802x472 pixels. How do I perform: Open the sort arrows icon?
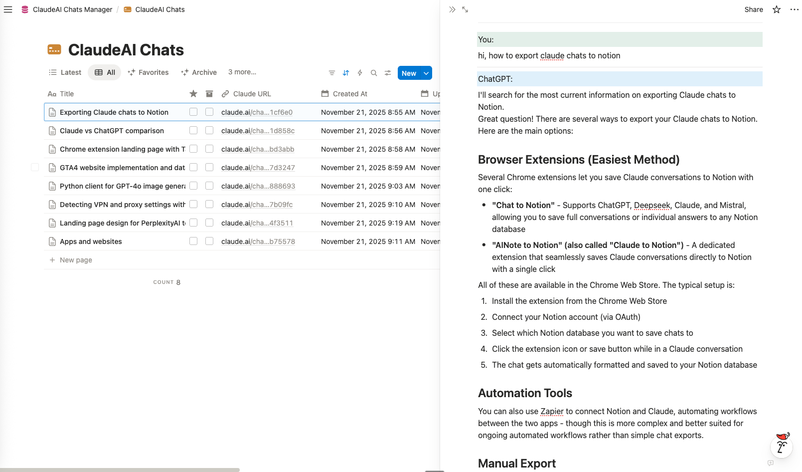pyautogui.click(x=346, y=73)
